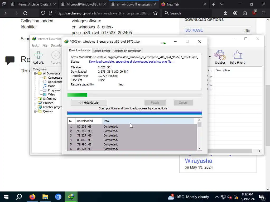This screenshot has width=270, height=202.
Task: Click the dropdown arrow left of Grabber
Action: click(210, 57)
